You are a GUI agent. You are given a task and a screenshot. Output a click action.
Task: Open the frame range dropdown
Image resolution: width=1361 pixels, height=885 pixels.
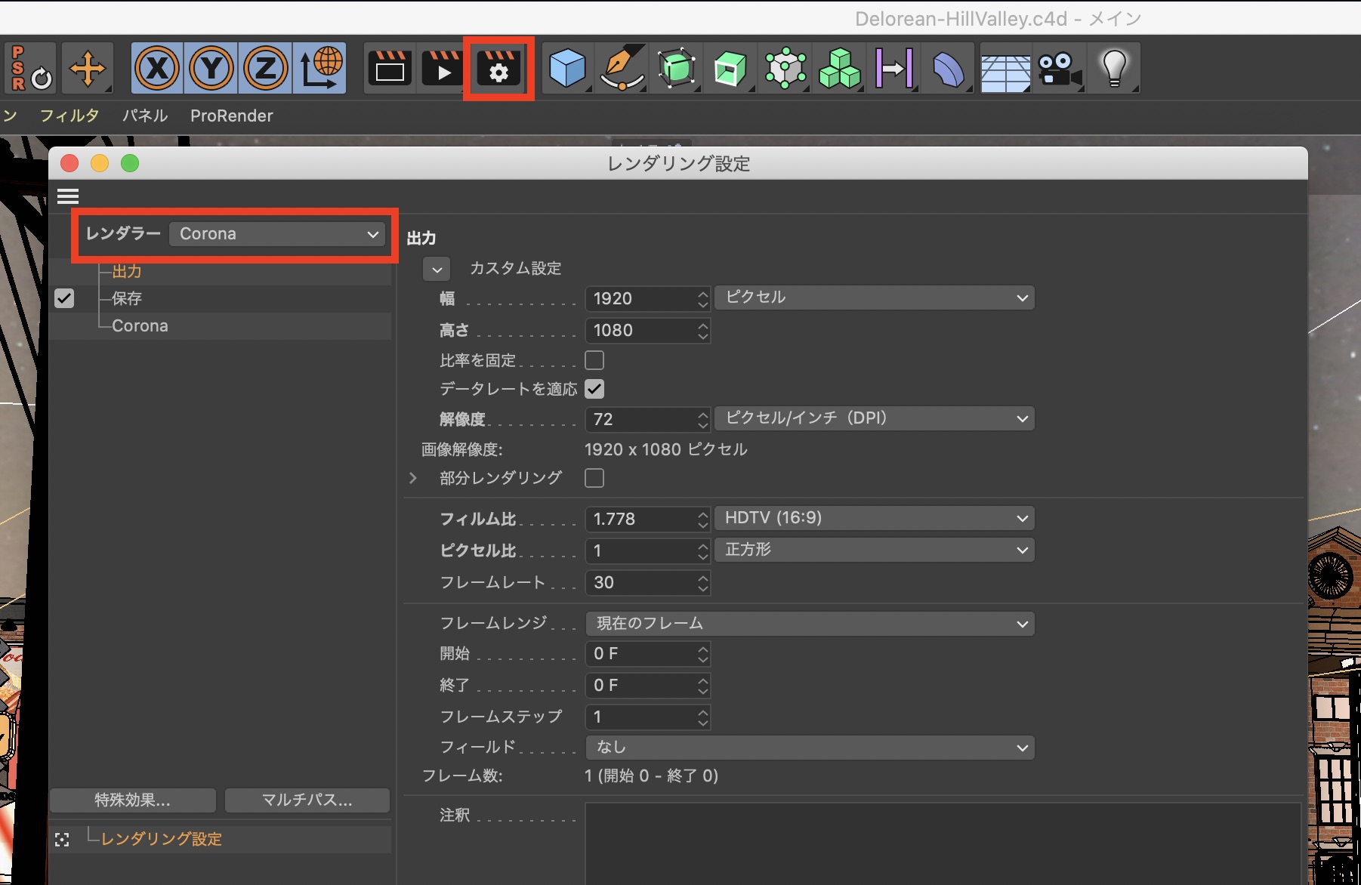[810, 624]
